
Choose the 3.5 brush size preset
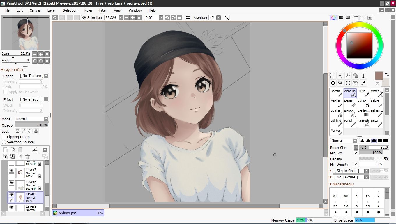tap(368, 204)
